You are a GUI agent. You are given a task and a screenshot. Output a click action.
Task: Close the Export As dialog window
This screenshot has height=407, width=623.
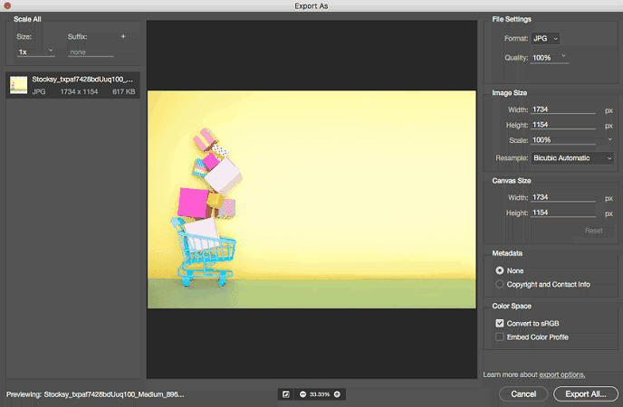pos(6,5)
